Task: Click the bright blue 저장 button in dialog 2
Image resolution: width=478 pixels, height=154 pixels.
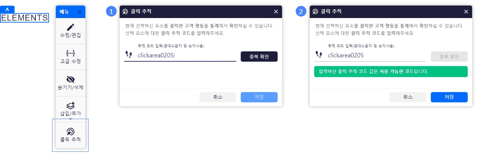Action: pyautogui.click(x=449, y=97)
